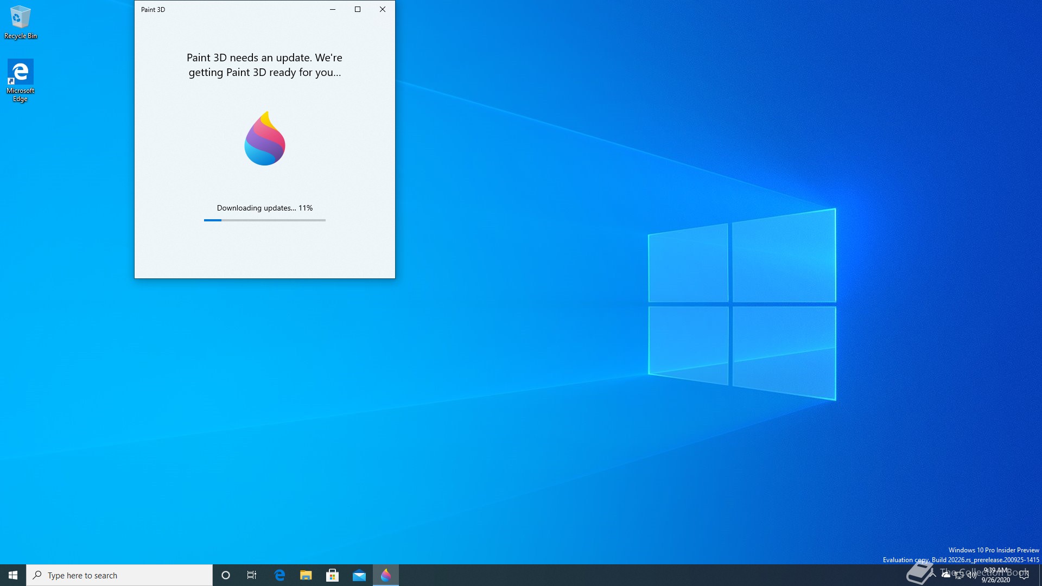This screenshot has width=1042, height=586.
Task: Show hidden system tray icons
Action: (933, 575)
